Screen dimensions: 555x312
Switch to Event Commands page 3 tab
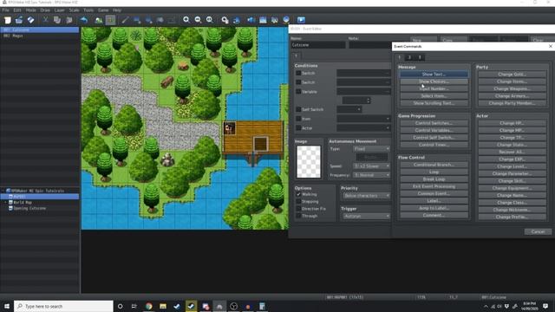click(420, 57)
